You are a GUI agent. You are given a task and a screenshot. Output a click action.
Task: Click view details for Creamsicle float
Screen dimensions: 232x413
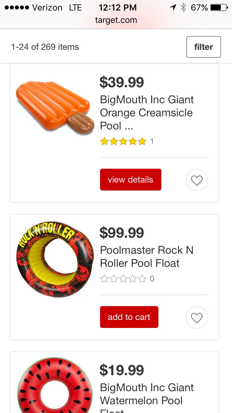[x=130, y=180]
